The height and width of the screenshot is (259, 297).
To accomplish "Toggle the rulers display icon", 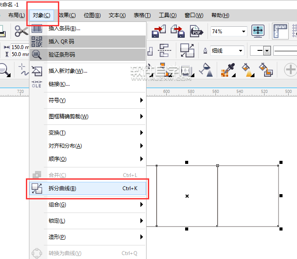I will pos(280,31).
